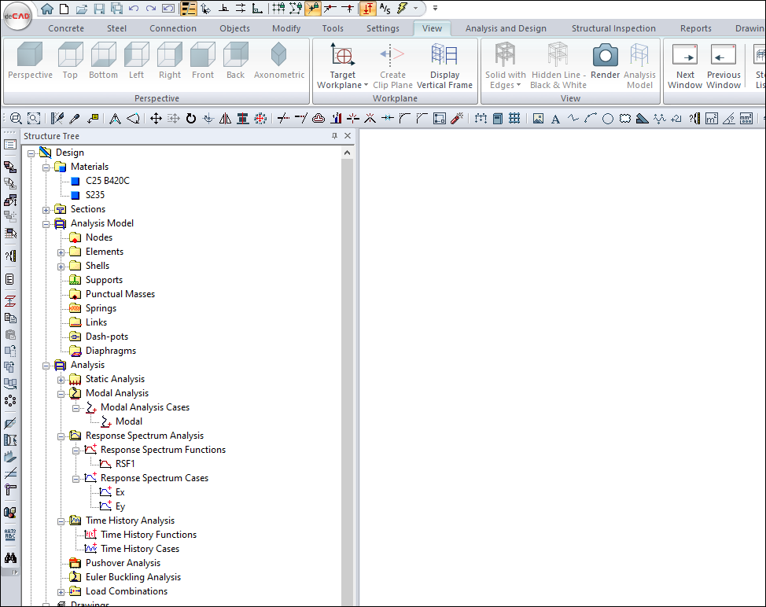Open the Structural Inspection tab

pos(613,28)
